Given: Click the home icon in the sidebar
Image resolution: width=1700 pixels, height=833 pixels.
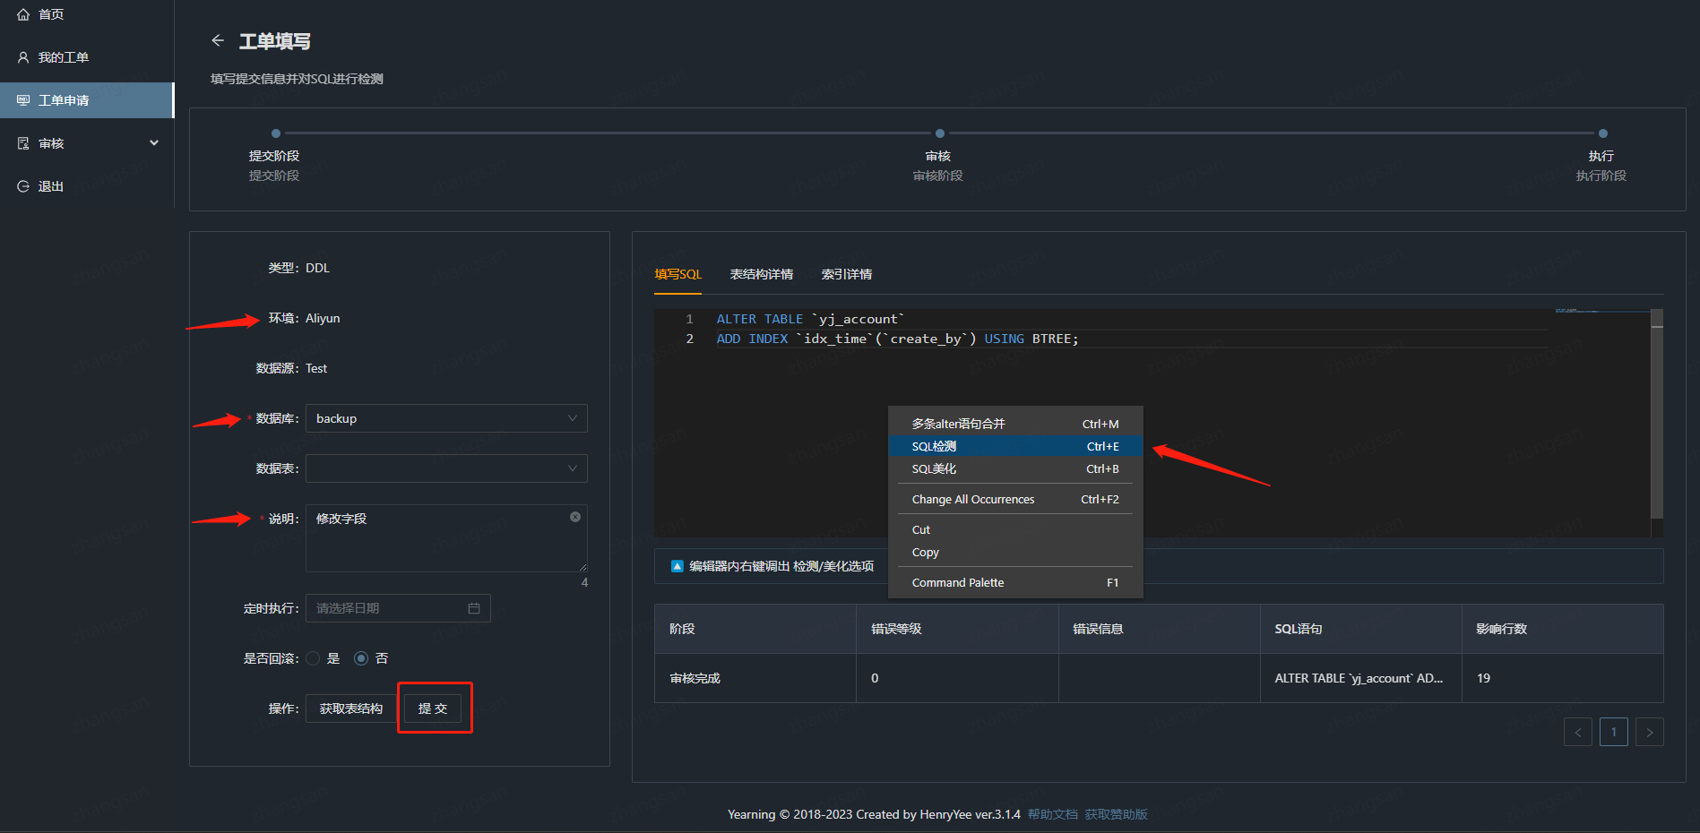Looking at the screenshot, I should [x=23, y=14].
